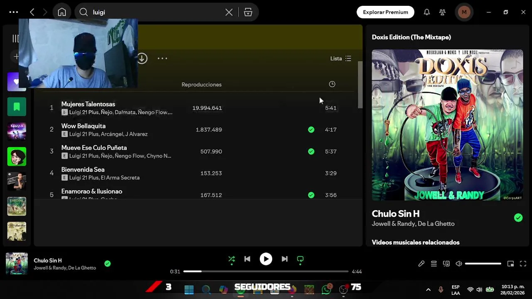Open WhatsApp from the taskbar

coord(327,289)
